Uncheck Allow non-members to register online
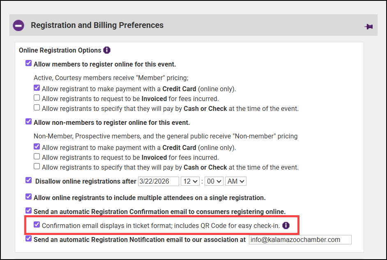 point(28,122)
